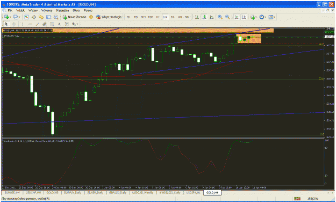Click the Nowe Zlecenie button
The image size is (336, 202).
[x=74, y=17]
